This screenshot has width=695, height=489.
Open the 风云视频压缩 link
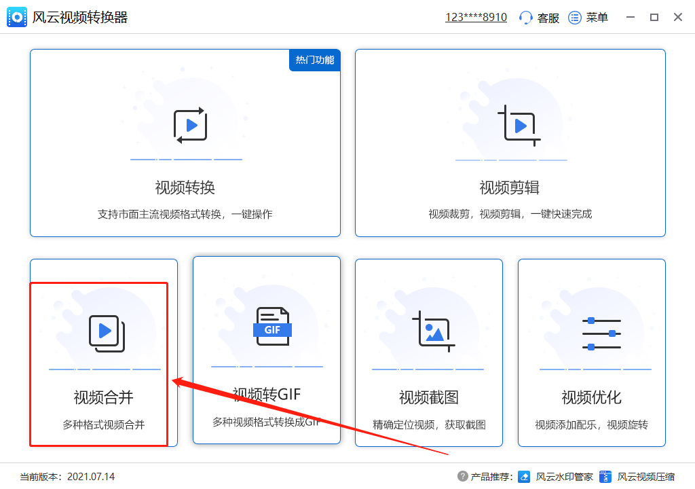[x=646, y=477]
